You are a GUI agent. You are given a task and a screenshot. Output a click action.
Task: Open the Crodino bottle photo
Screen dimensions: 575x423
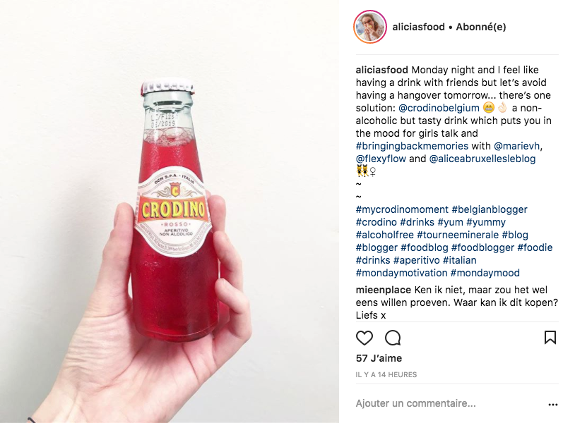170,211
